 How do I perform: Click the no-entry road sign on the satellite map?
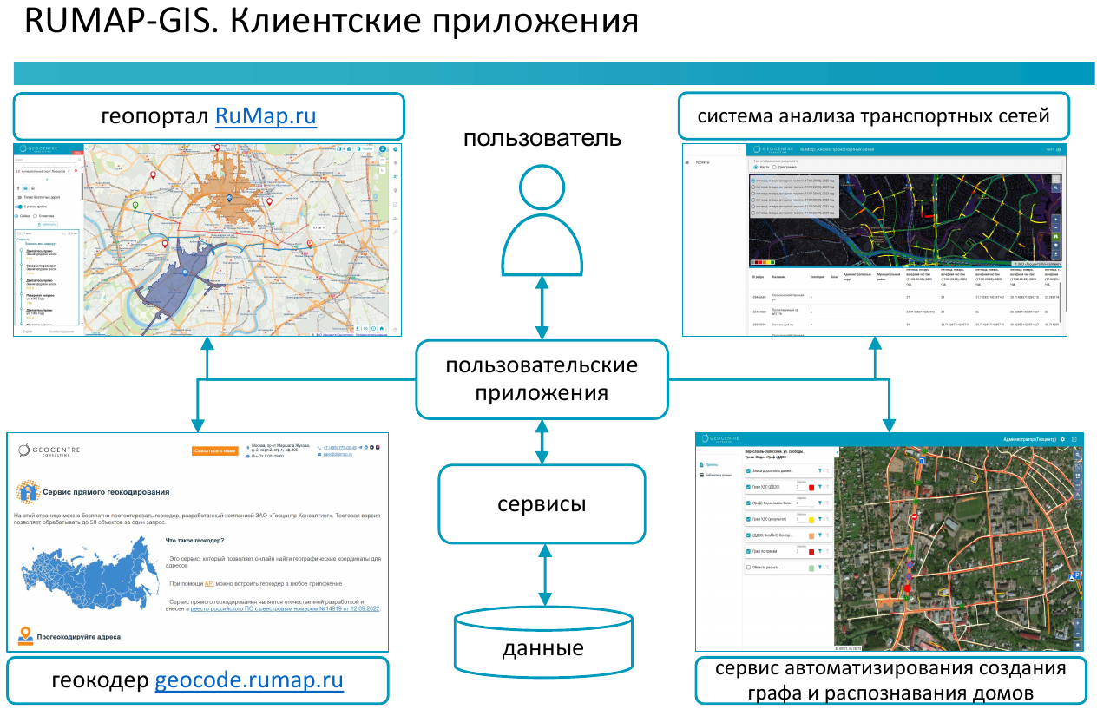914,517
